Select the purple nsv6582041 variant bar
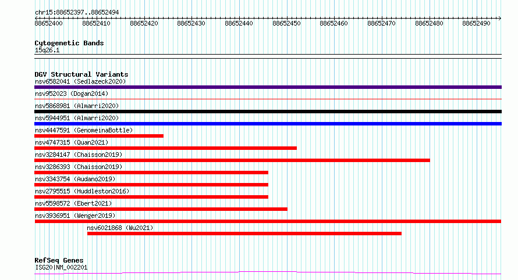This screenshot has height=280, width=518. (x=268, y=87)
